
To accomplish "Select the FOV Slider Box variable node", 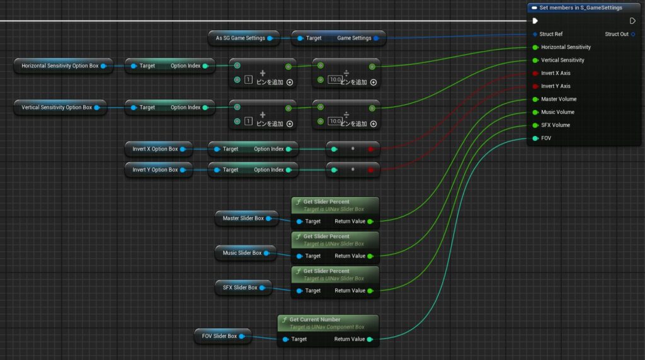I will (222, 336).
